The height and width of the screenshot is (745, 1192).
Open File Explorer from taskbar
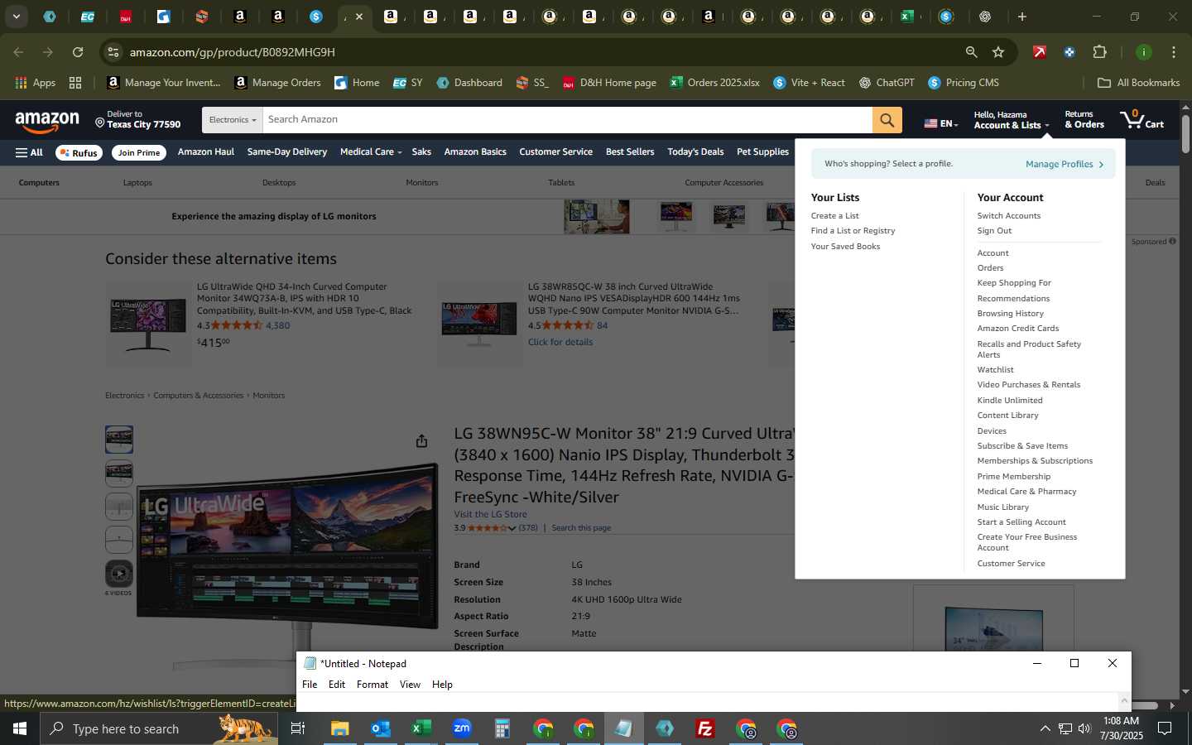coord(340,728)
